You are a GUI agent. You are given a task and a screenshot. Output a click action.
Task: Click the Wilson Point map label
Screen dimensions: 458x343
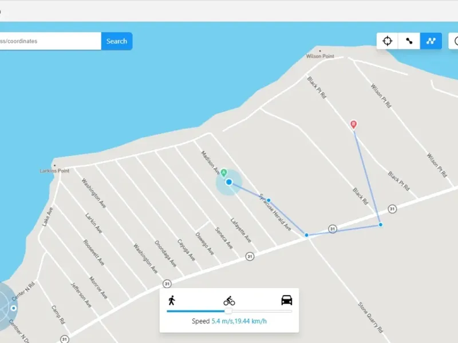[x=320, y=56]
